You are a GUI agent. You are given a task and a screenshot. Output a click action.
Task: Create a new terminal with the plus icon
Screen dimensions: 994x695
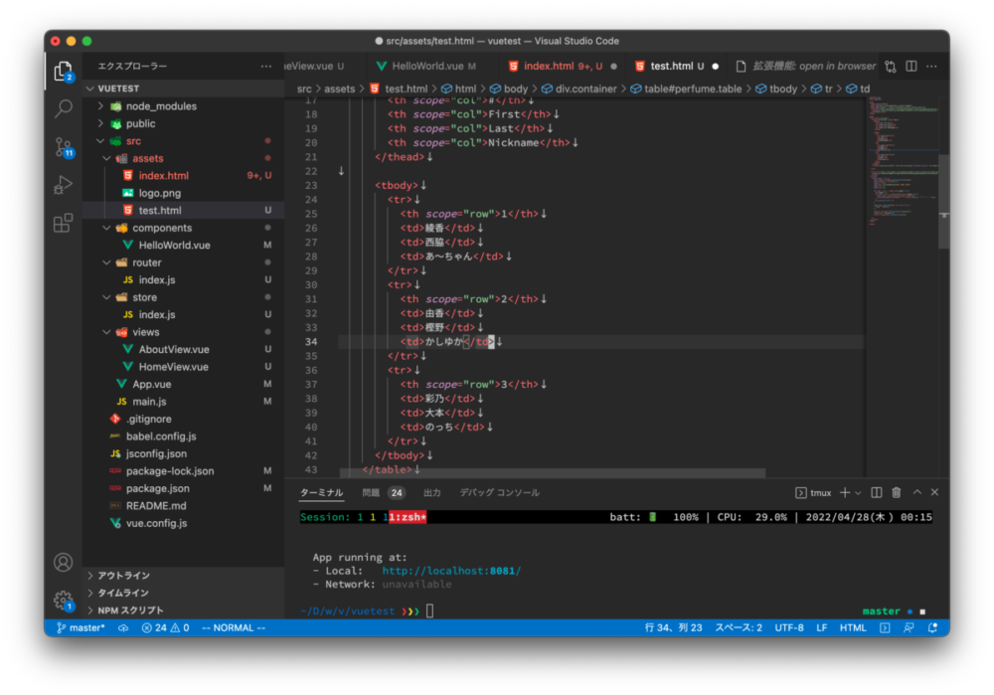click(x=844, y=491)
